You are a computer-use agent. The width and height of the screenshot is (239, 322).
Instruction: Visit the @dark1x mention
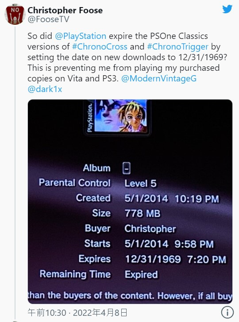tap(45, 89)
